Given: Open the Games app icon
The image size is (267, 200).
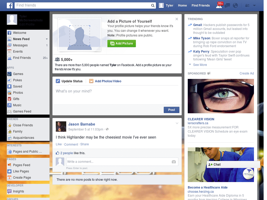Looking at the screenshot, I should [9, 74].
